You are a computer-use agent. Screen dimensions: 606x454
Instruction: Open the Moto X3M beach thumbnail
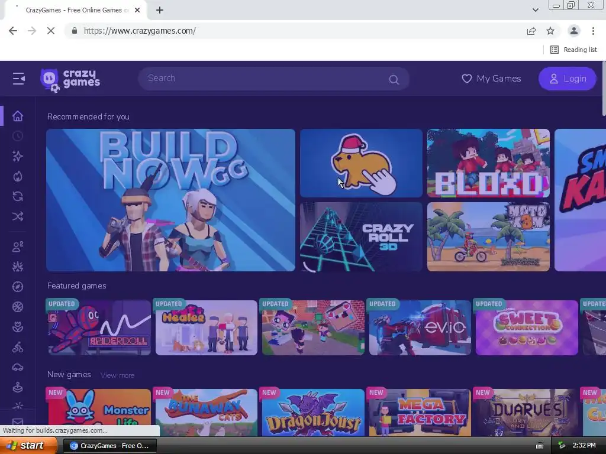click(x=488, y=236)
